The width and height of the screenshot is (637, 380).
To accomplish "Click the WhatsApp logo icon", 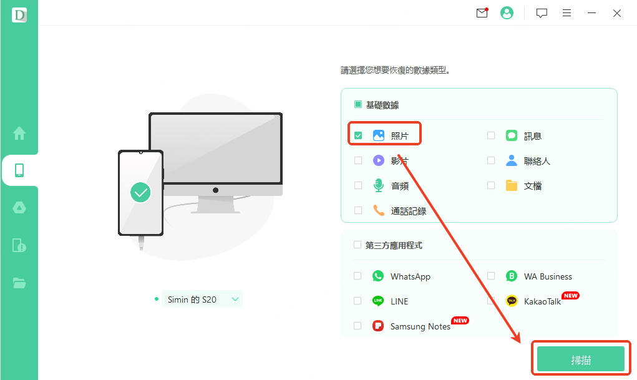I will (378, 276).
